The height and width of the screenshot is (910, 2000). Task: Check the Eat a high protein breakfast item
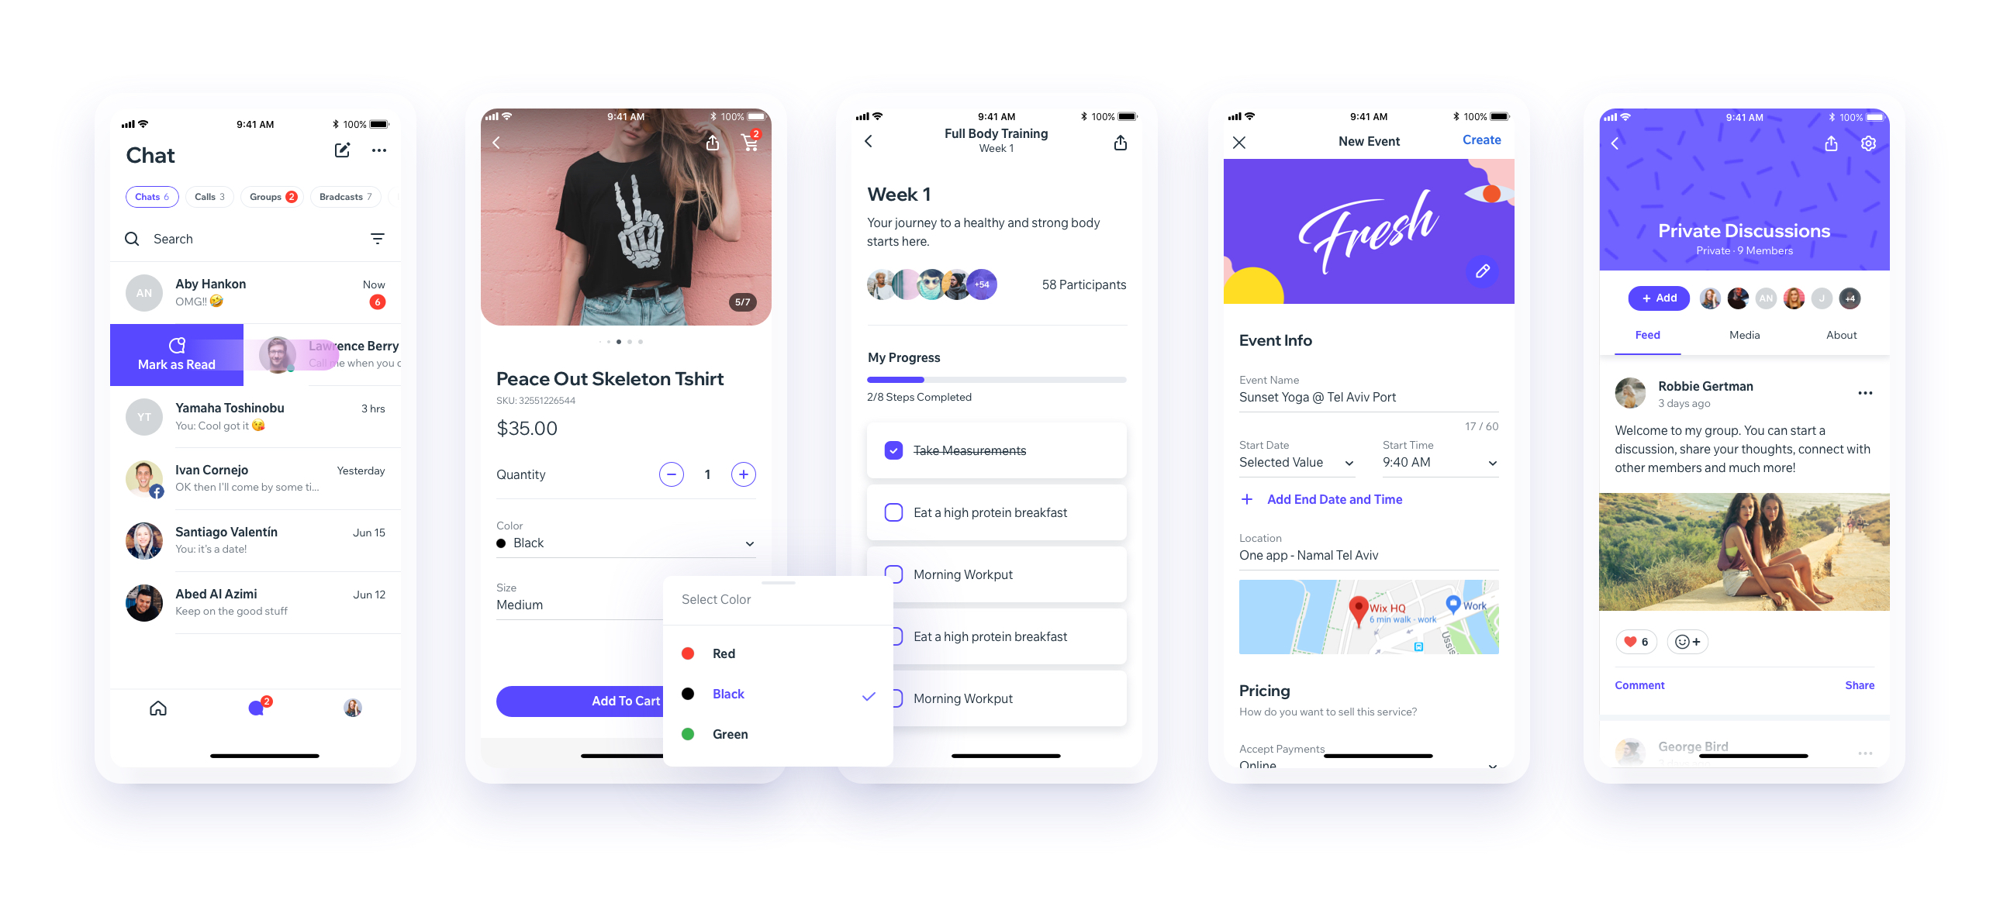(x=893, y=512)
